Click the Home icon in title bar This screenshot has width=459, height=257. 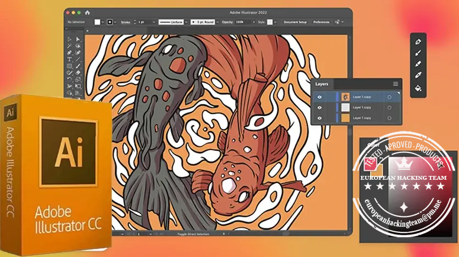87,13
